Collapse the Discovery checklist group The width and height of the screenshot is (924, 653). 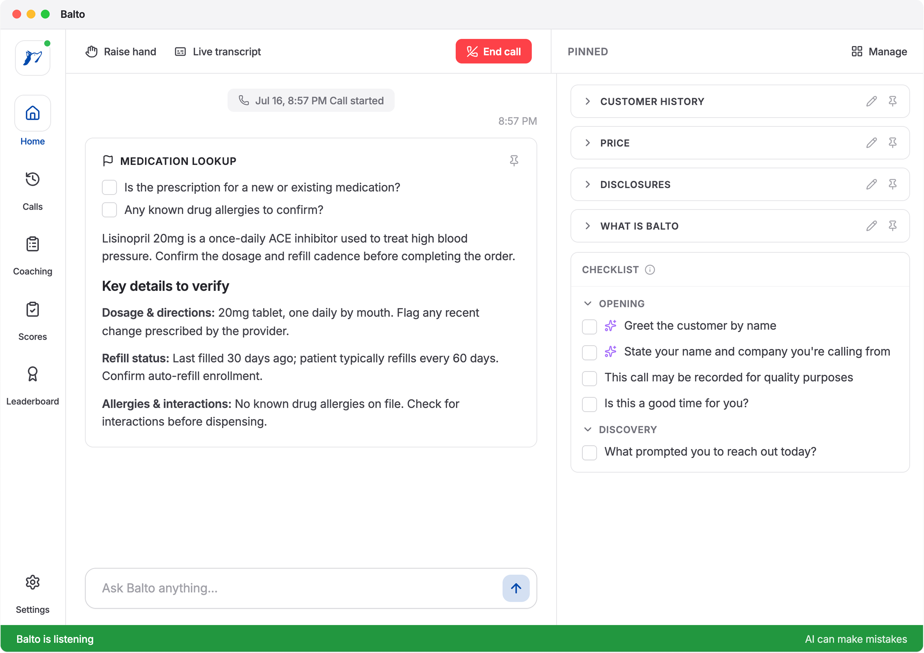coord(588,429)
